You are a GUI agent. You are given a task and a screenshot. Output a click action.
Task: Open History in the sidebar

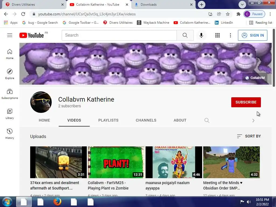[x=10, y=134]
